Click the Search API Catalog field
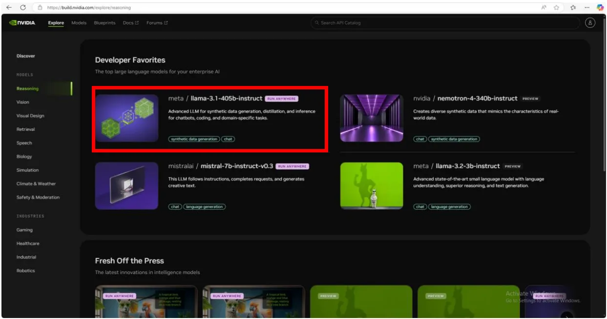The height and width of the screenshot is (319, 607). pyautogui.click(x=444, y=23)
